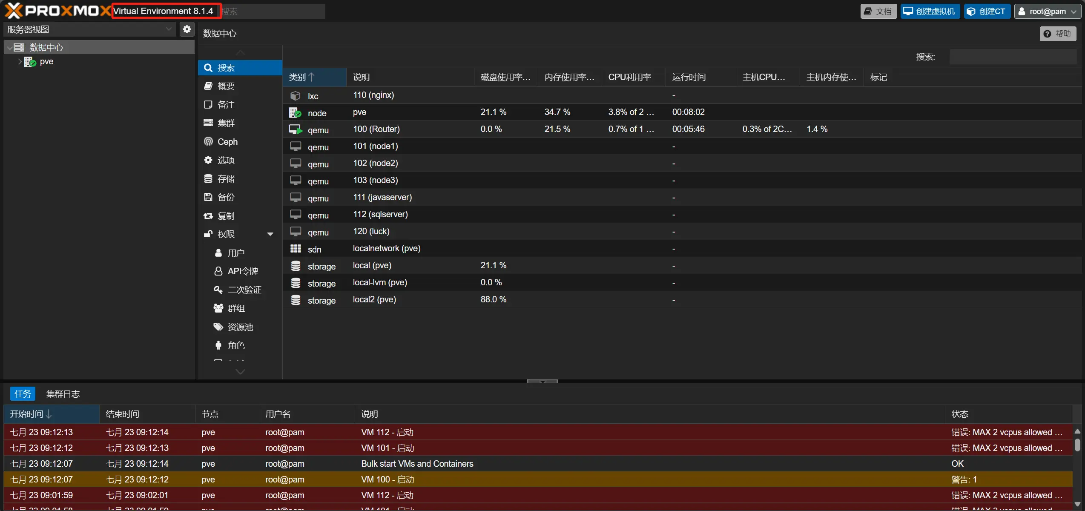Collapse the 数据中心 datacenter tree node

point(9,48)
